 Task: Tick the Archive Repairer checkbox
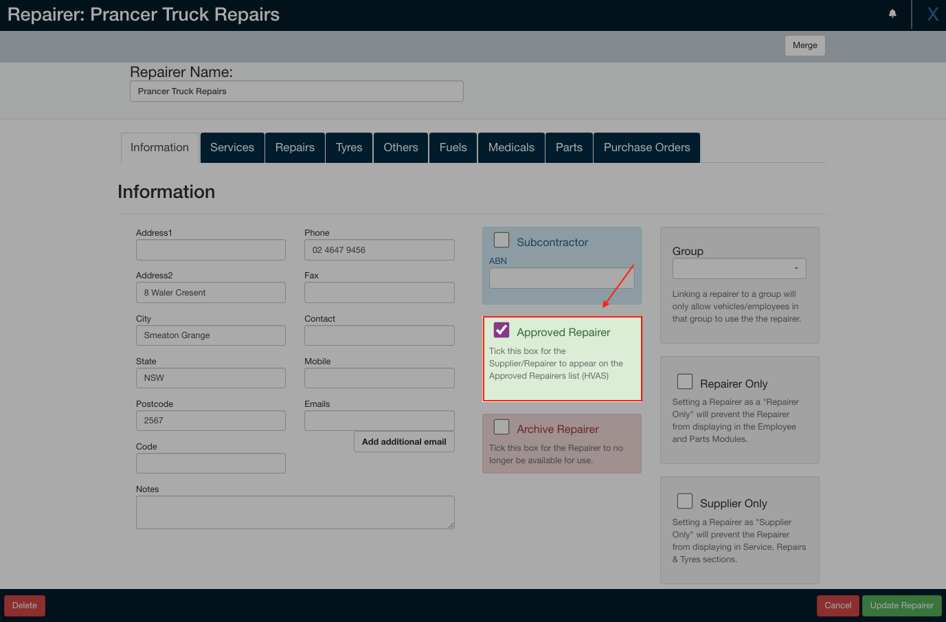tap(501, 426)
